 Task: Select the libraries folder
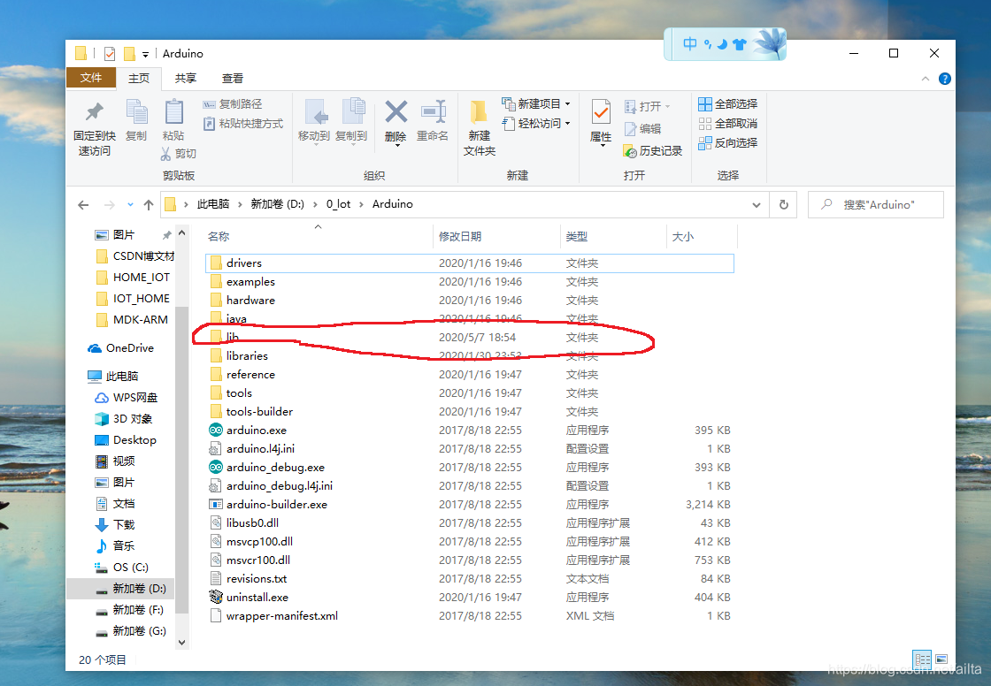470,356
